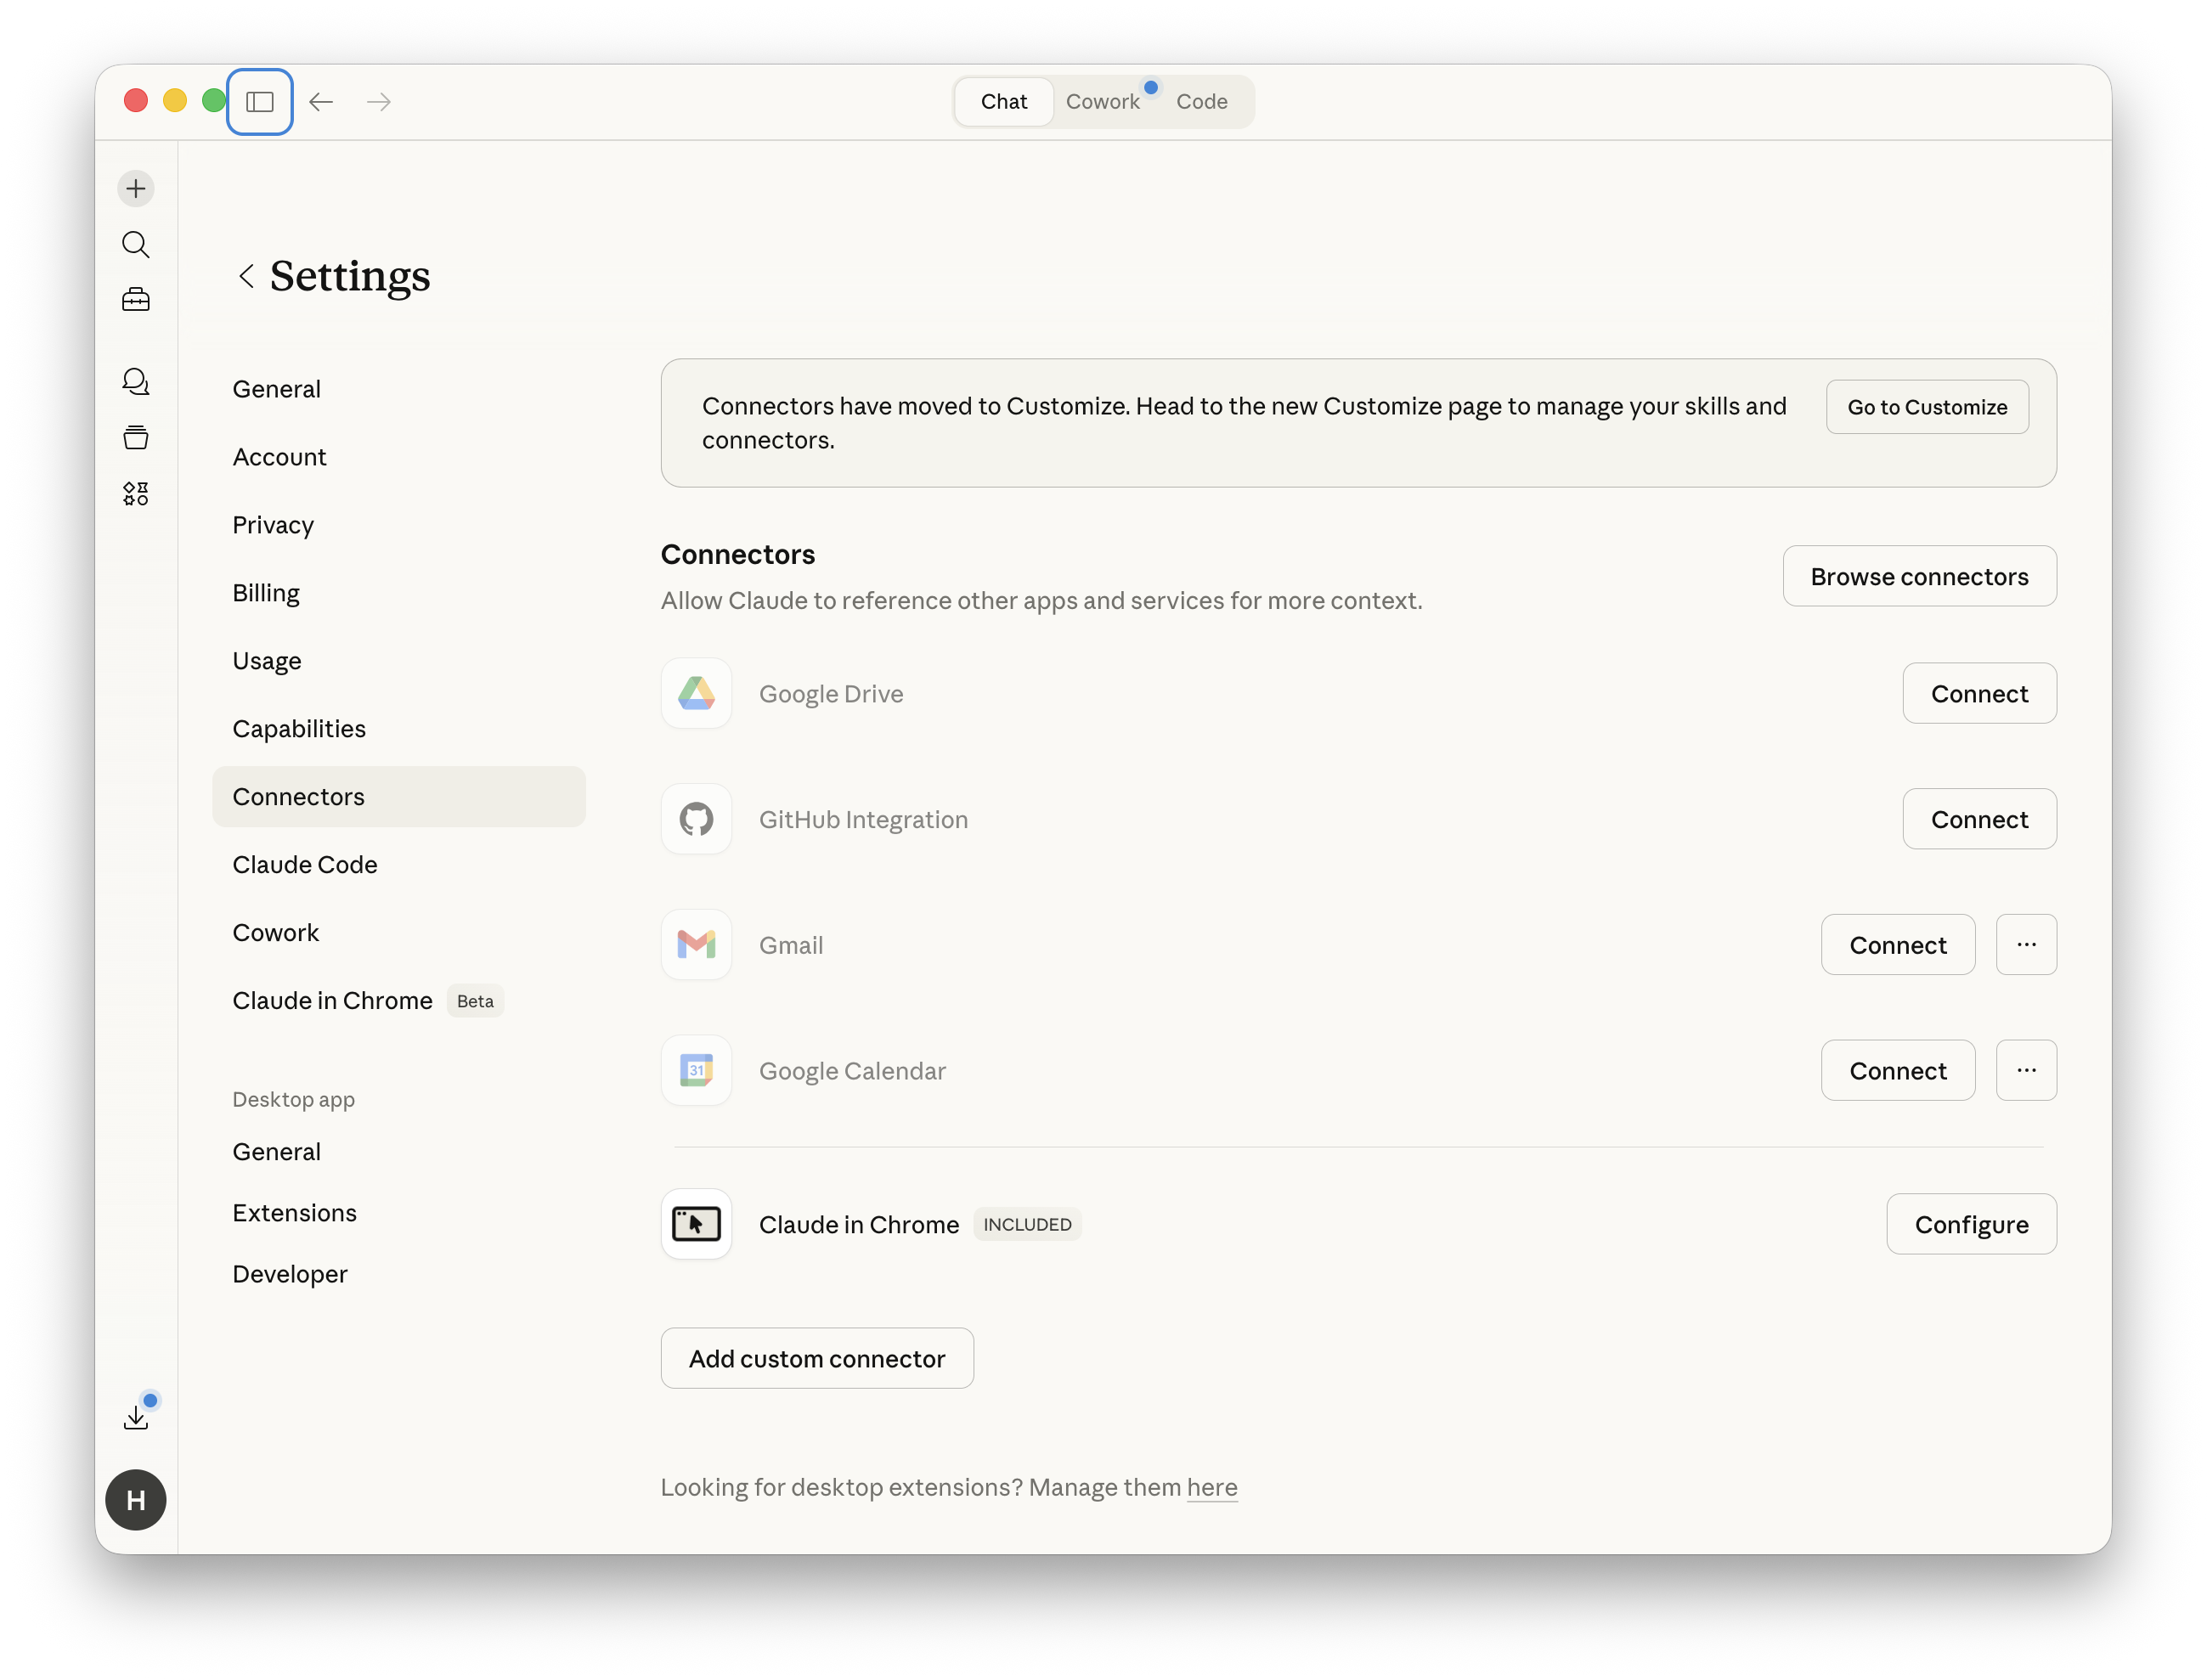Image resolution: width=2207 pixels, height=1680 pixels.
Task: Configure Claude in Chrome
Action: [1971, 1224]
